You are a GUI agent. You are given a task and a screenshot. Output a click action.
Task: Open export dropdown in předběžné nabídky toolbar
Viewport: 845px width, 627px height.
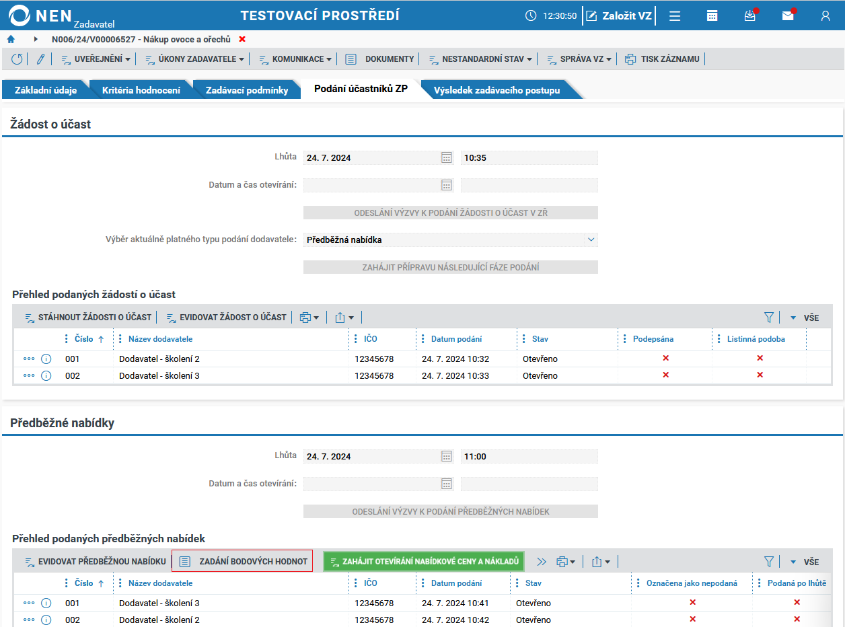[x=600, y=561]
